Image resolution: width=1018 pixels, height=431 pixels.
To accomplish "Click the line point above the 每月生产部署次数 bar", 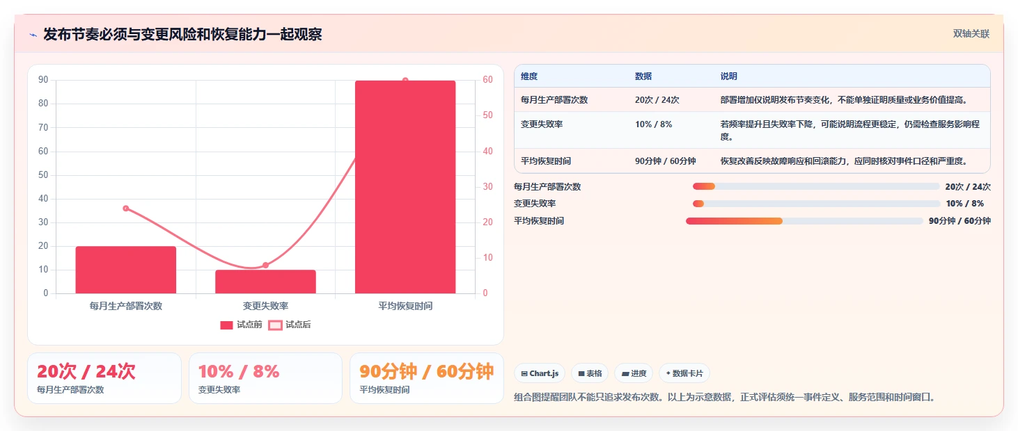I will 126,208.
